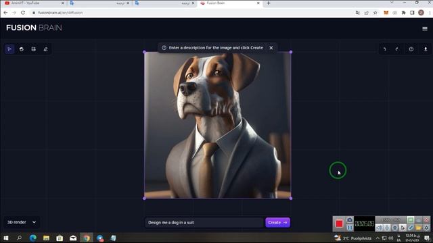The image size is (433, 243).
Task: Click the Fusion Brain logo
Action: [x=34, y=28]
